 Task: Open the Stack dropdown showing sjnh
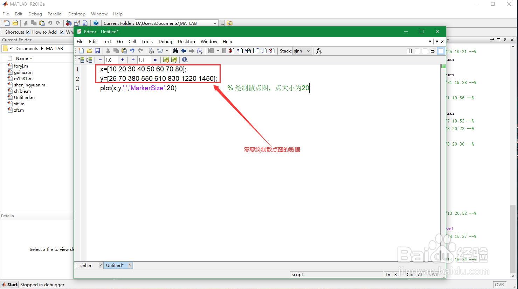point(302,51)
